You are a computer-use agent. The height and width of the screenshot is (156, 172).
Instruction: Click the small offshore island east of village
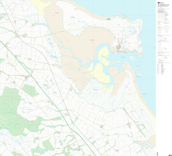pos(133,58)
